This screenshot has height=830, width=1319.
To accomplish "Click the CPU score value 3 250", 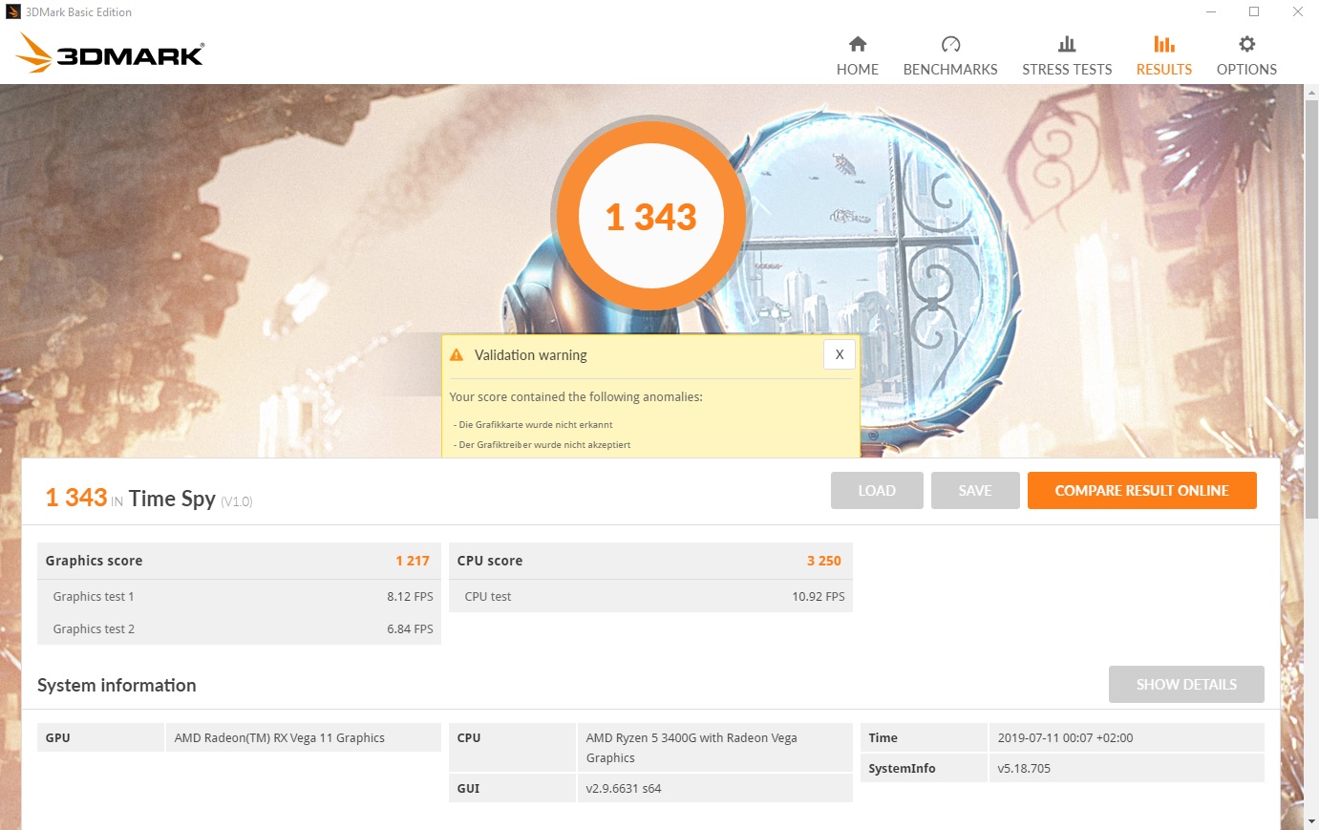I will coord(823,561).
